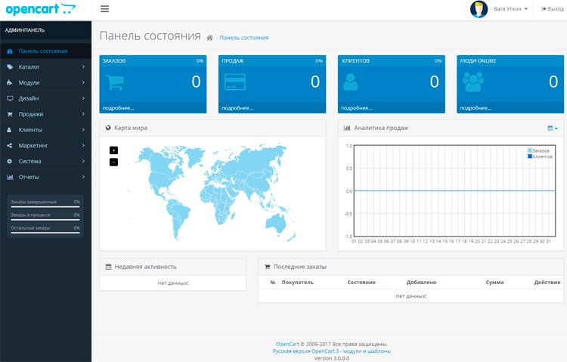This screenshot has width=567, height=362.
Task: Click the Выход logout link
Action: 552,9
